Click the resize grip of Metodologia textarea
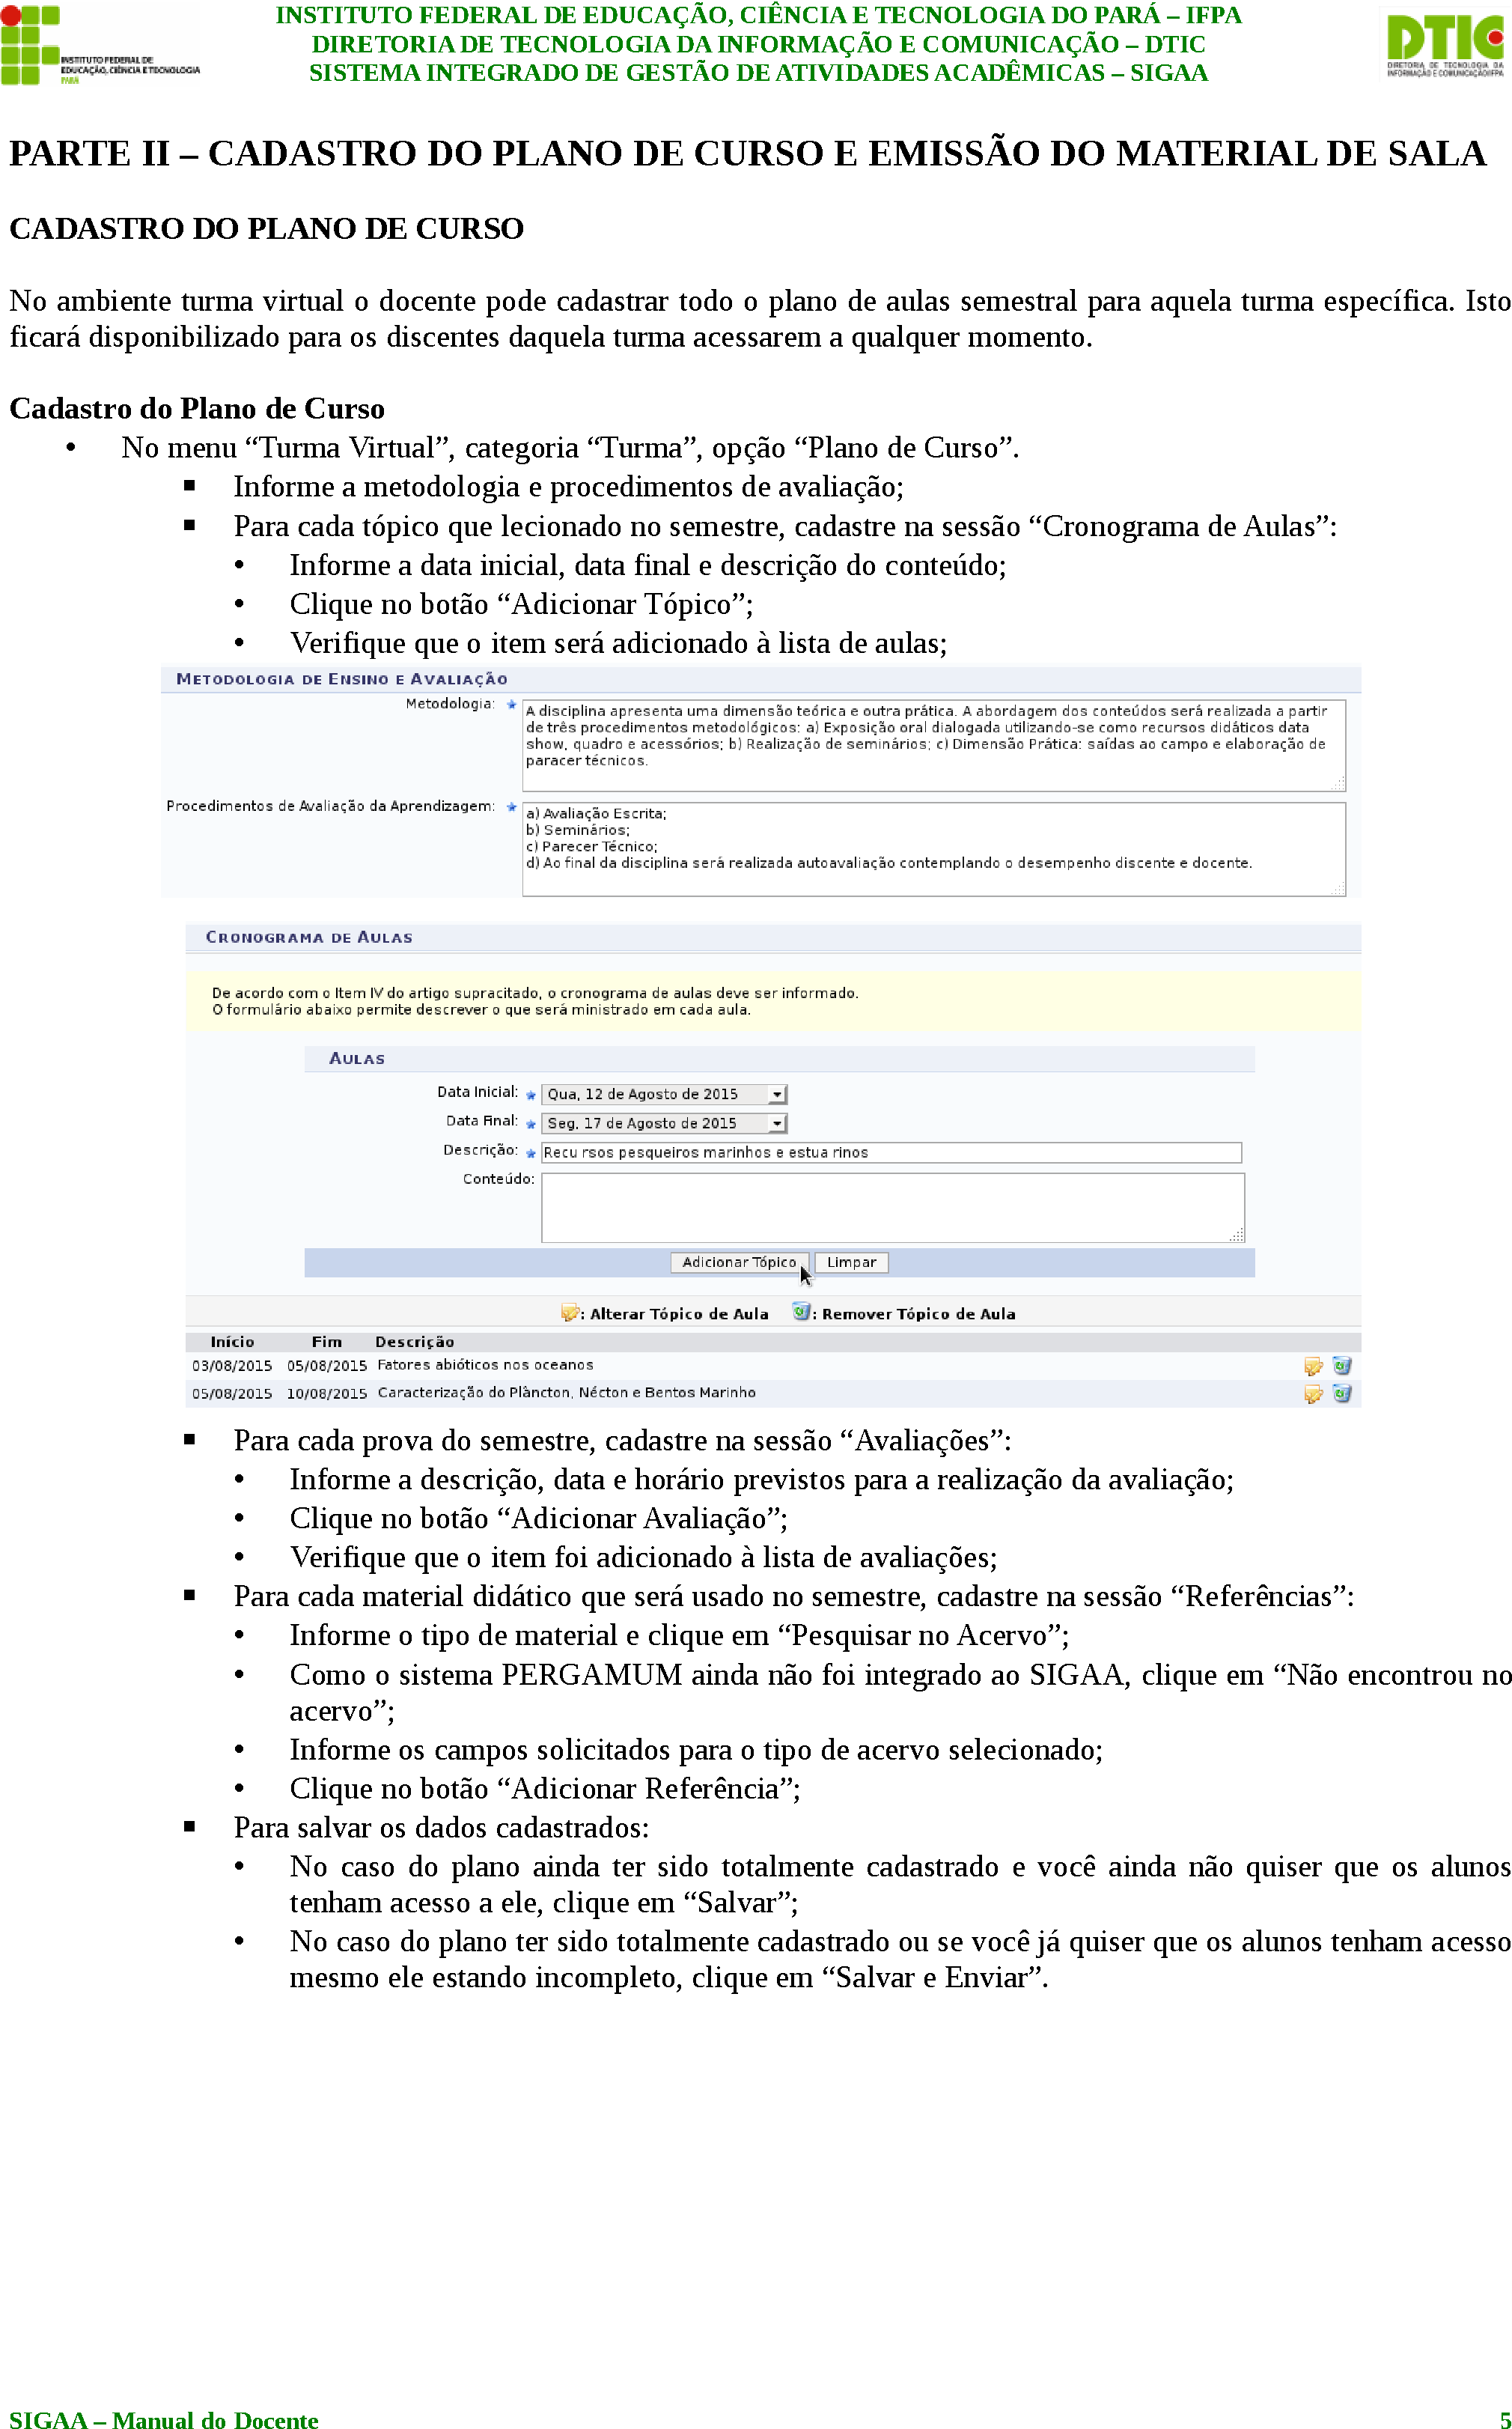This screenshot has width=1512, height=2429. [x=1339, y=783]
